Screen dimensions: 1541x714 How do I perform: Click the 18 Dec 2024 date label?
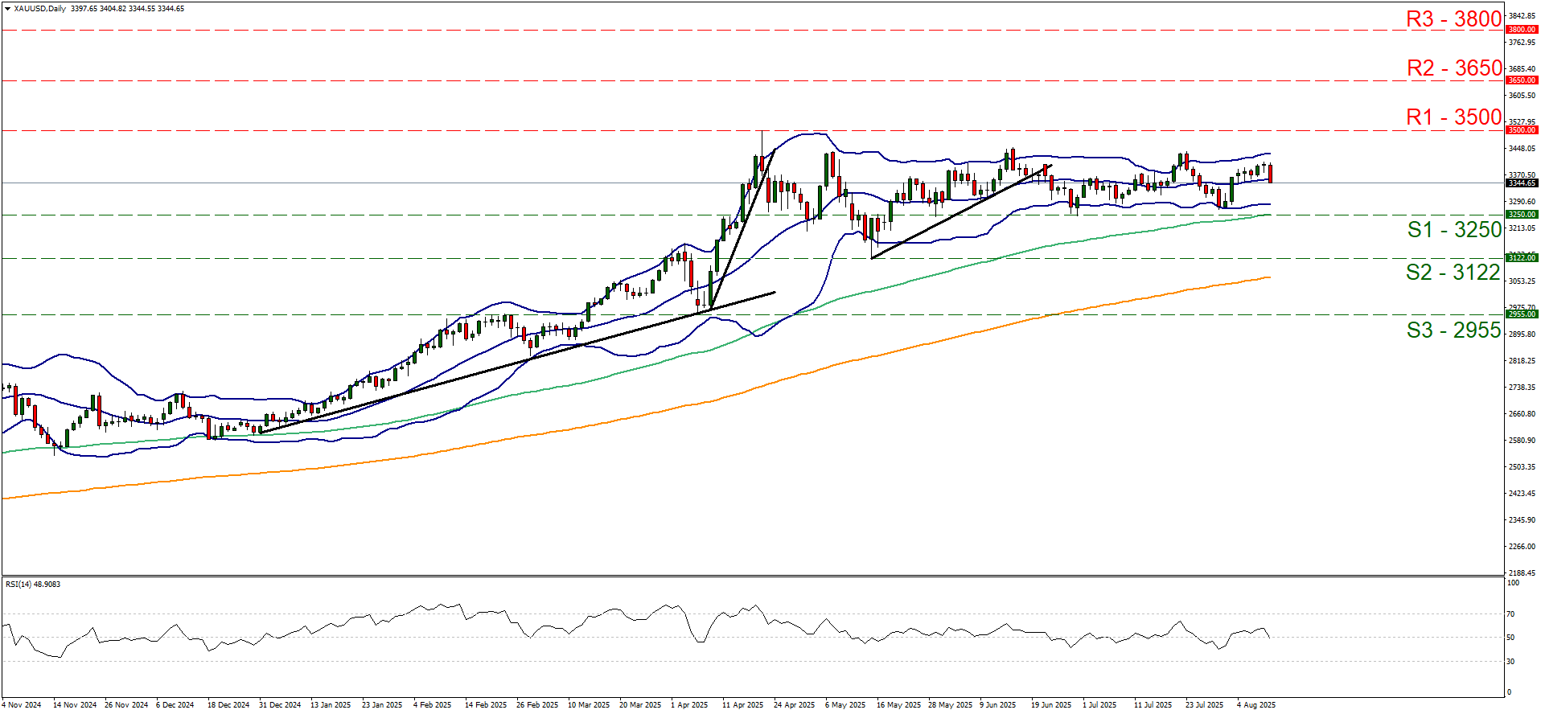point(228,705)
